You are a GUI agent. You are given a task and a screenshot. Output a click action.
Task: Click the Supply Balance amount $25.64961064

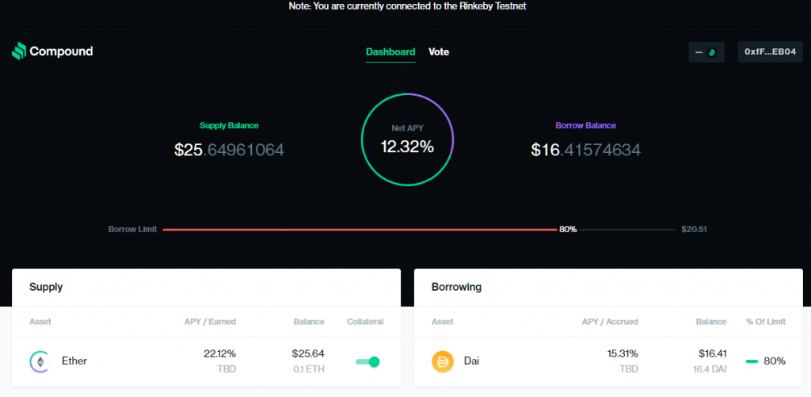click(229, 150)
